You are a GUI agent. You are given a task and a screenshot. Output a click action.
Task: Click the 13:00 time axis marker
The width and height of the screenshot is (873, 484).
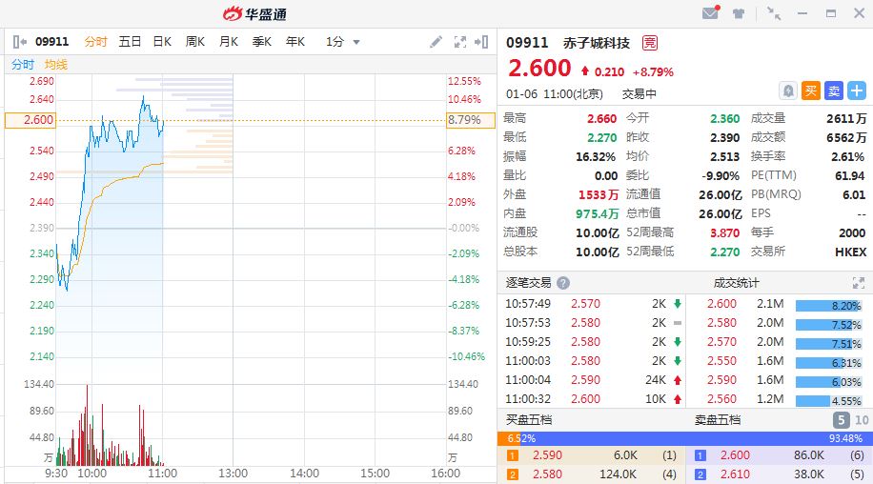[233, 474]
